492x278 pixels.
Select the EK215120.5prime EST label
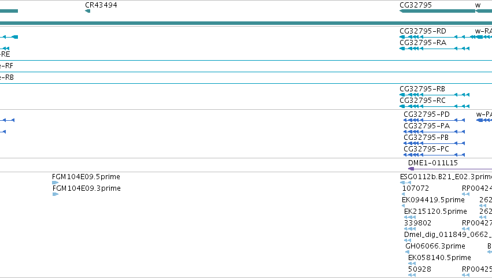435,212
